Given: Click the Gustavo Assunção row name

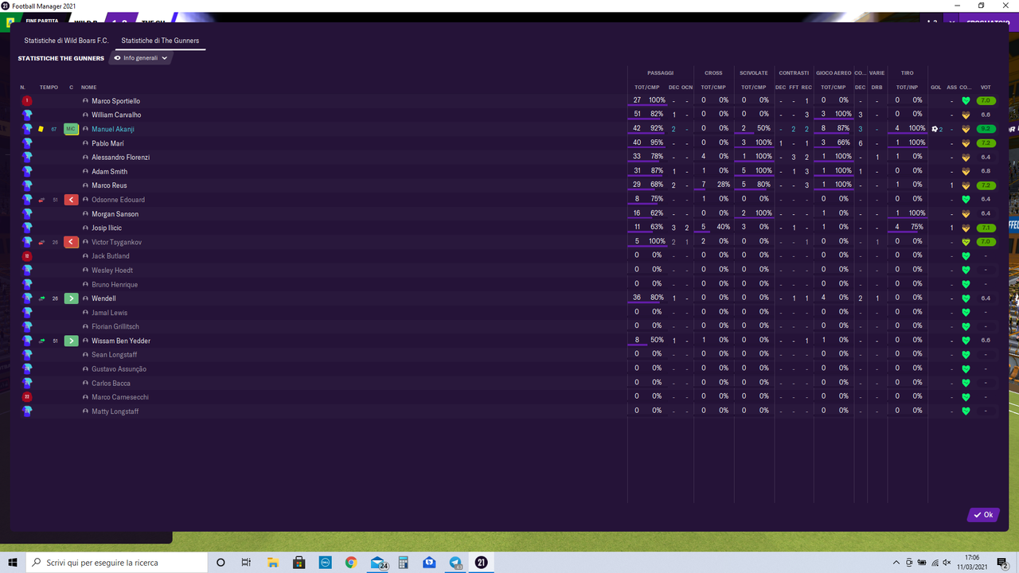Looking at the screenshot, I should pos(119,369).
